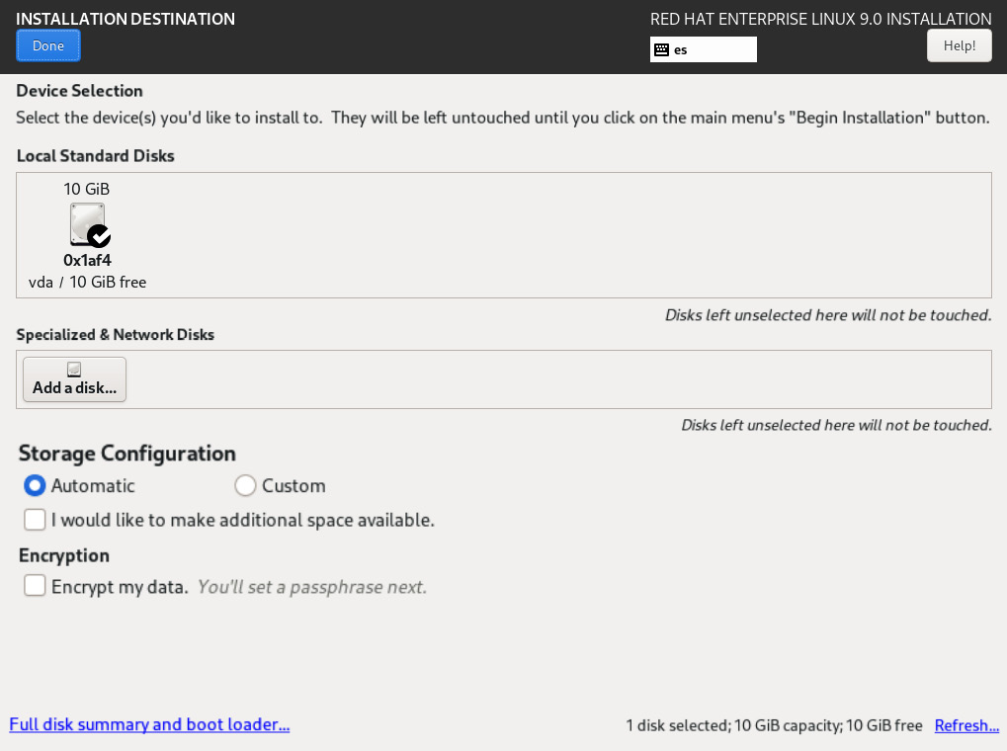The width and height of the screenshot is (1007, 751).
Task: Click the 'Encryption' heading
Action: [x=64, y=555]
